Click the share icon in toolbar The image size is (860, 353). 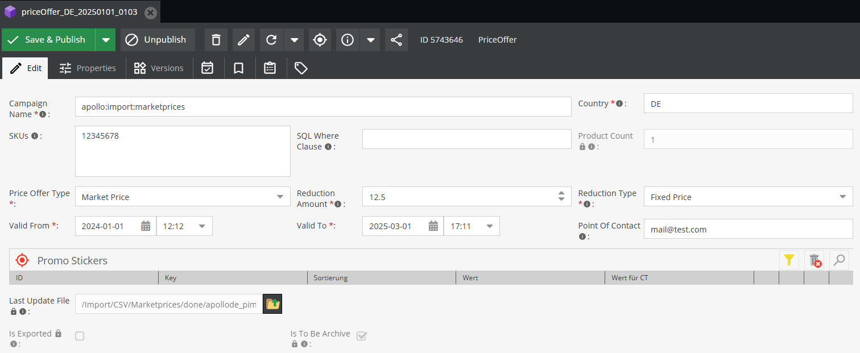click(x=396, y=40)
